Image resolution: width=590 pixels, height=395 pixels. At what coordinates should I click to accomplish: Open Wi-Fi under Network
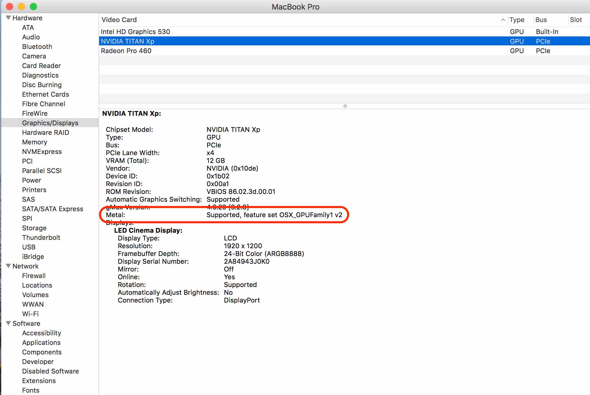click(30, 314)
